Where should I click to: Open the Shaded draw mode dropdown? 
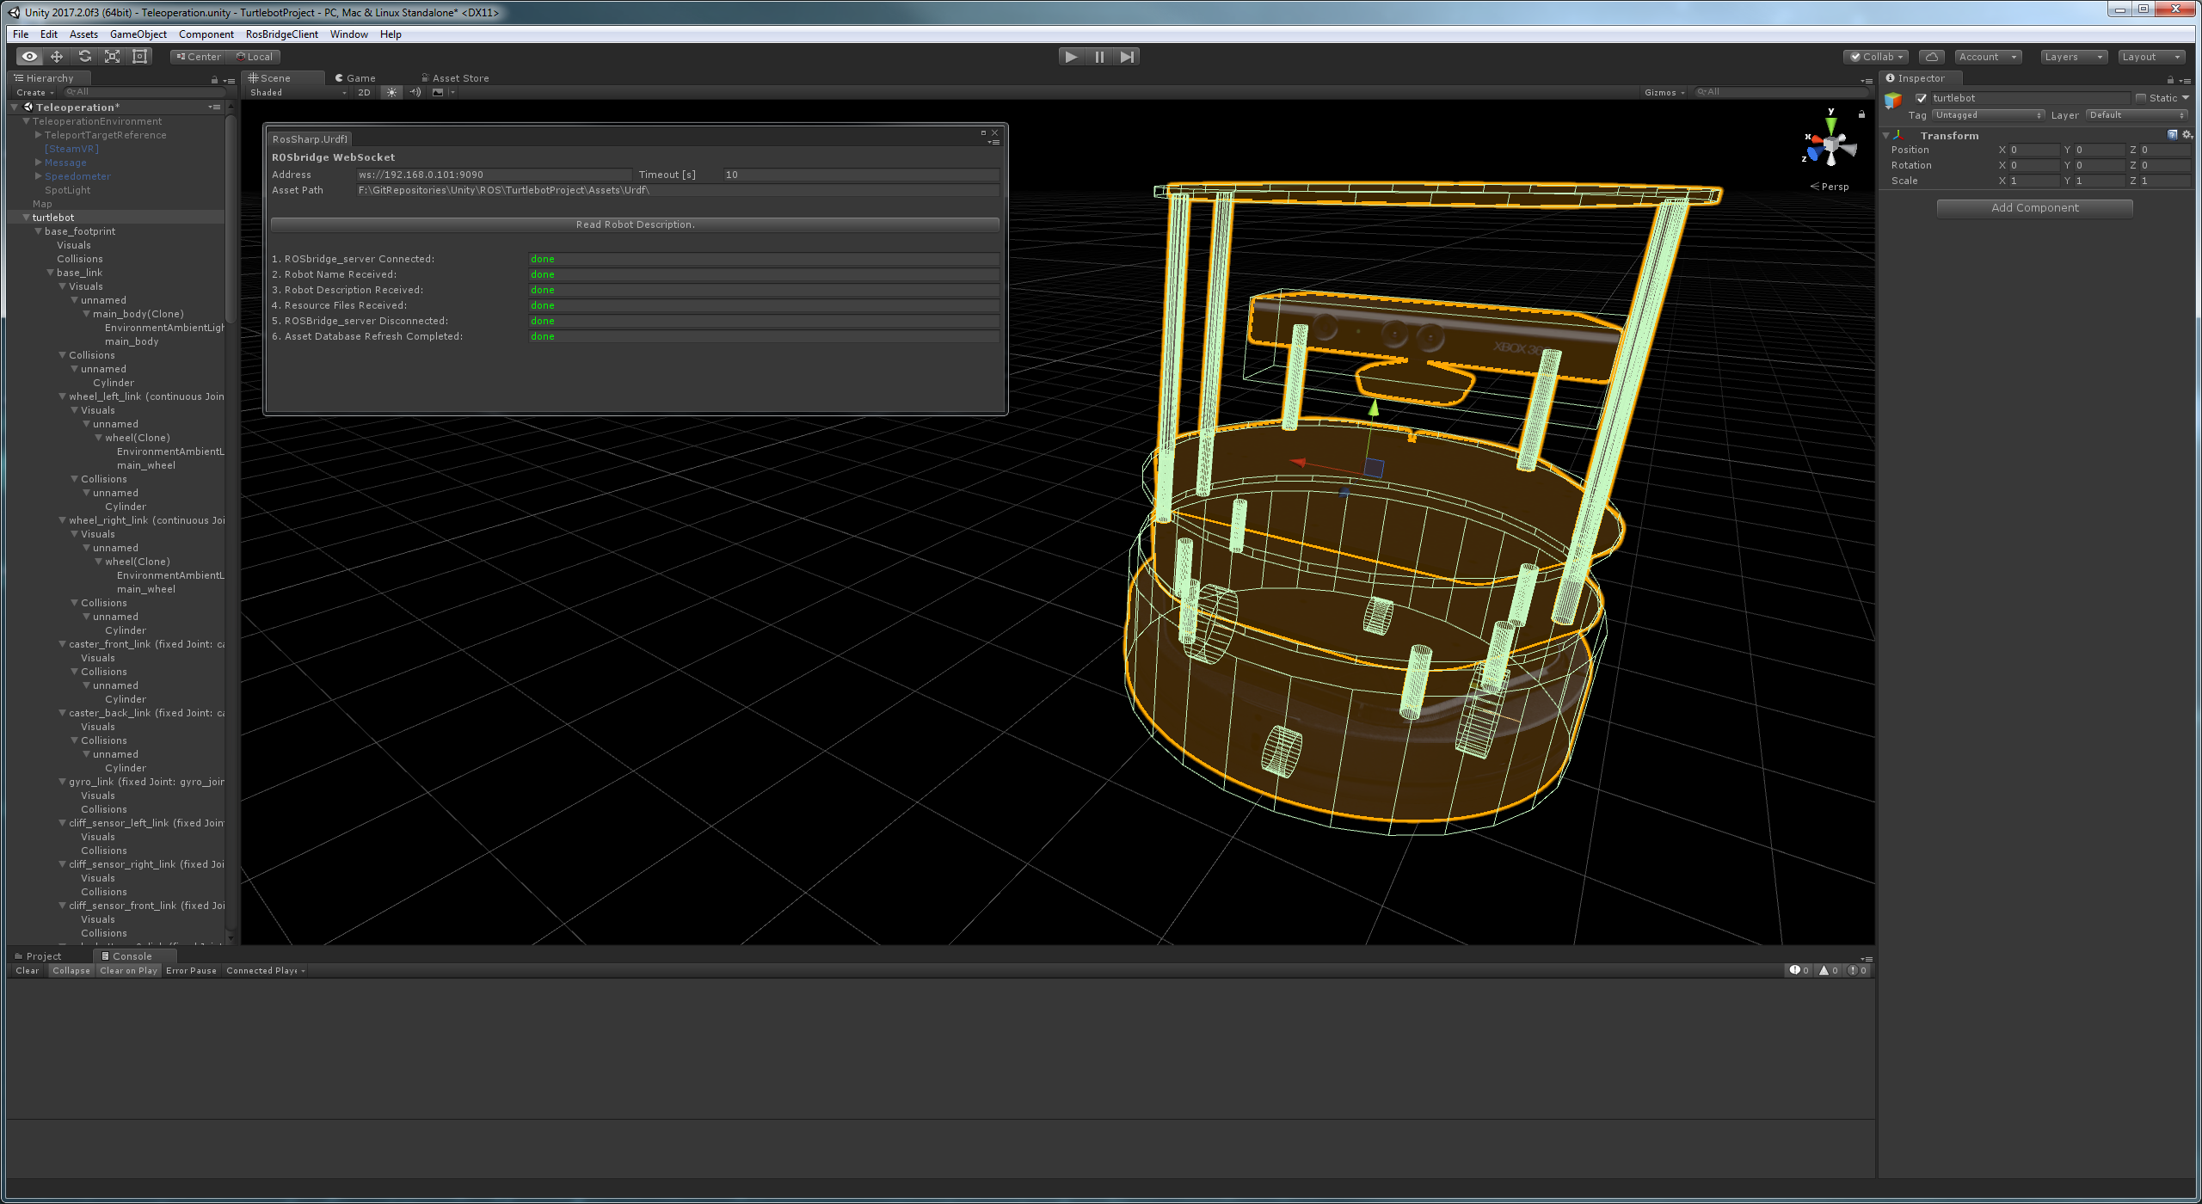(298, 92)
